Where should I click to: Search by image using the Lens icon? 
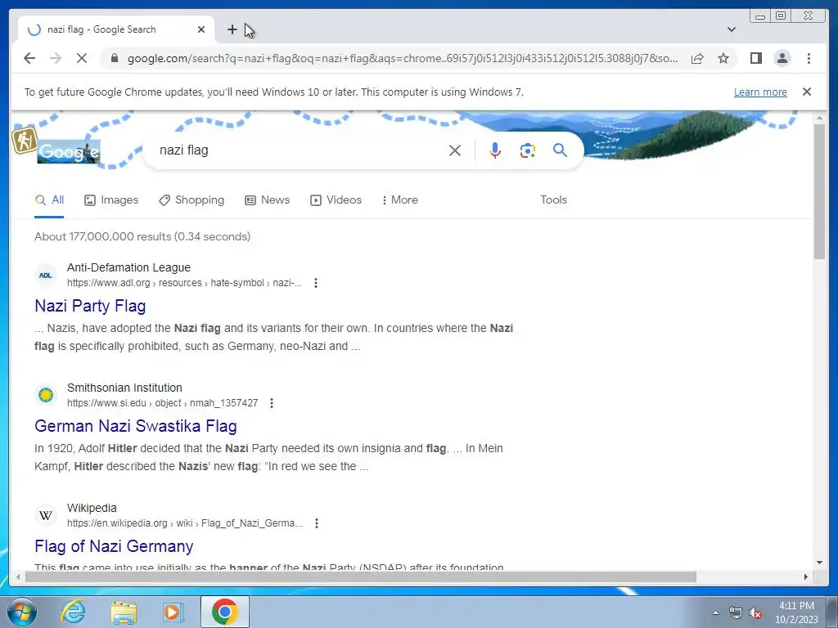click(528, 150)
